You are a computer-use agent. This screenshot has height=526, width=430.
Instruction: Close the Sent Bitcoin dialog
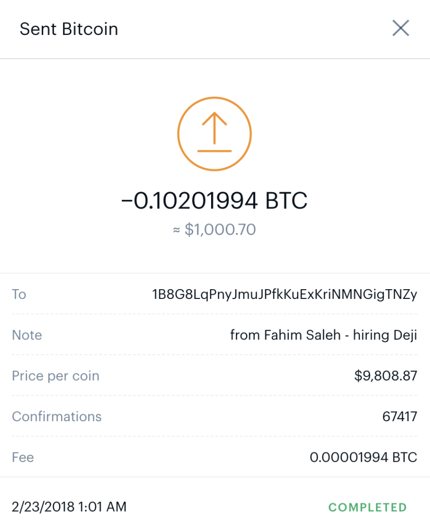pyautogui.click(x=400, y=28)
